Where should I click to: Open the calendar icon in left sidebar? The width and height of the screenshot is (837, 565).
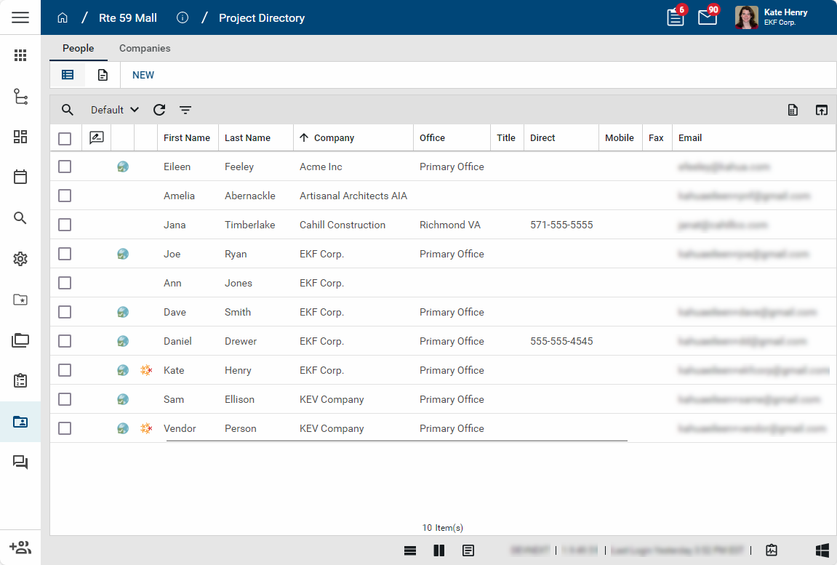click(x=20, y=177)
